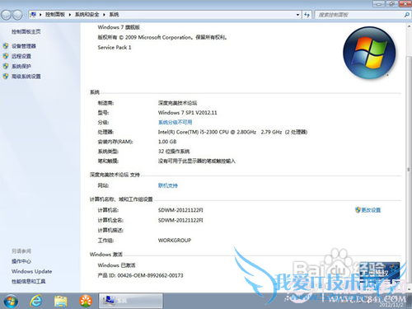This screenshot has width=412, height=309.
Task: Click 更改设置 change settings link
Action: click(371, 210)
